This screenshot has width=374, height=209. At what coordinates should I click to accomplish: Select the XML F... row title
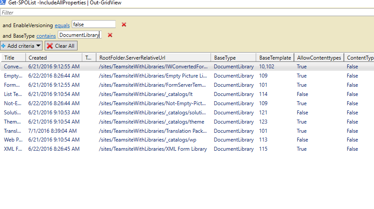tap(13, 149)
